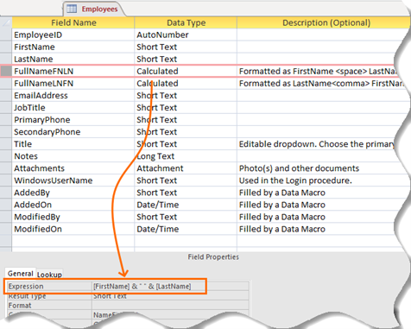Select the FirstName field name cell
The height and width of the screenshot is (329, 411).
(x=73, y=47)
